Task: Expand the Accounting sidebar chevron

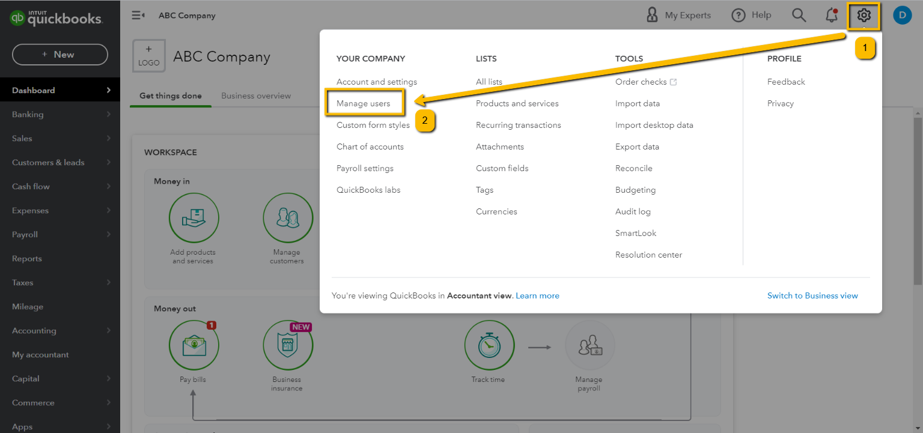Action: [x=109, y=330]
